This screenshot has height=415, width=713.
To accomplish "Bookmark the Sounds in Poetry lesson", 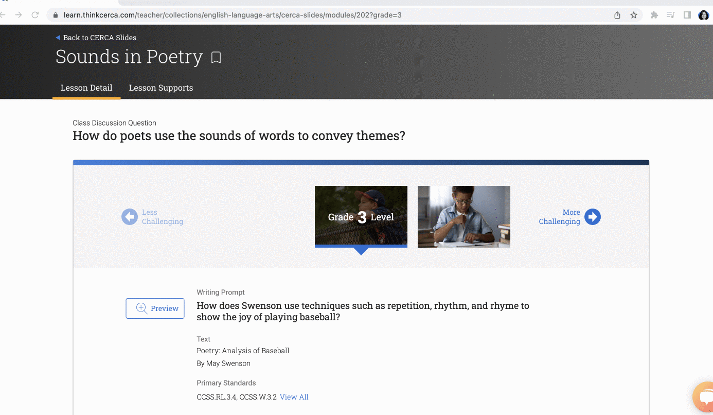I will 216,57.
